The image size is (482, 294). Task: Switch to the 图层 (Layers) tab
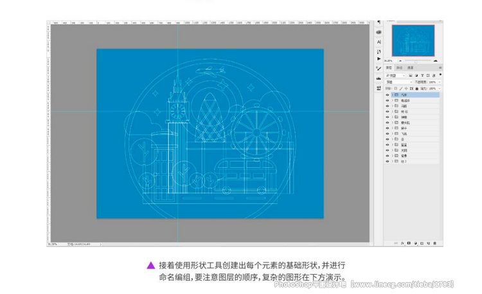(x=389, y=68)
